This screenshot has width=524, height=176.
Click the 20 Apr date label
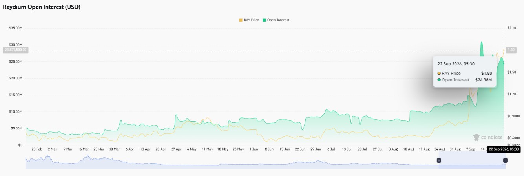[160, 149]
